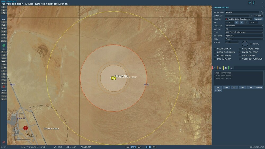Open the drone icon tab with yellow marker
Screen dimensions: 265x149
click(226, 68)
